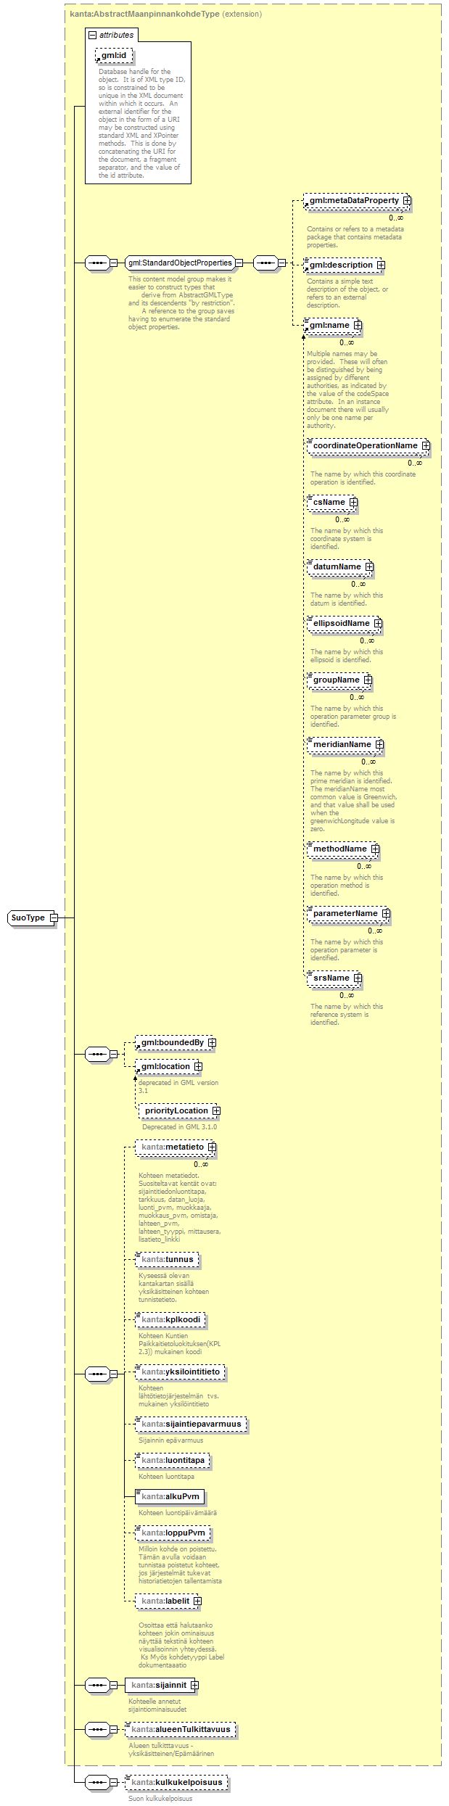Expand gml:name element
449x1806 pixels.
358,325
